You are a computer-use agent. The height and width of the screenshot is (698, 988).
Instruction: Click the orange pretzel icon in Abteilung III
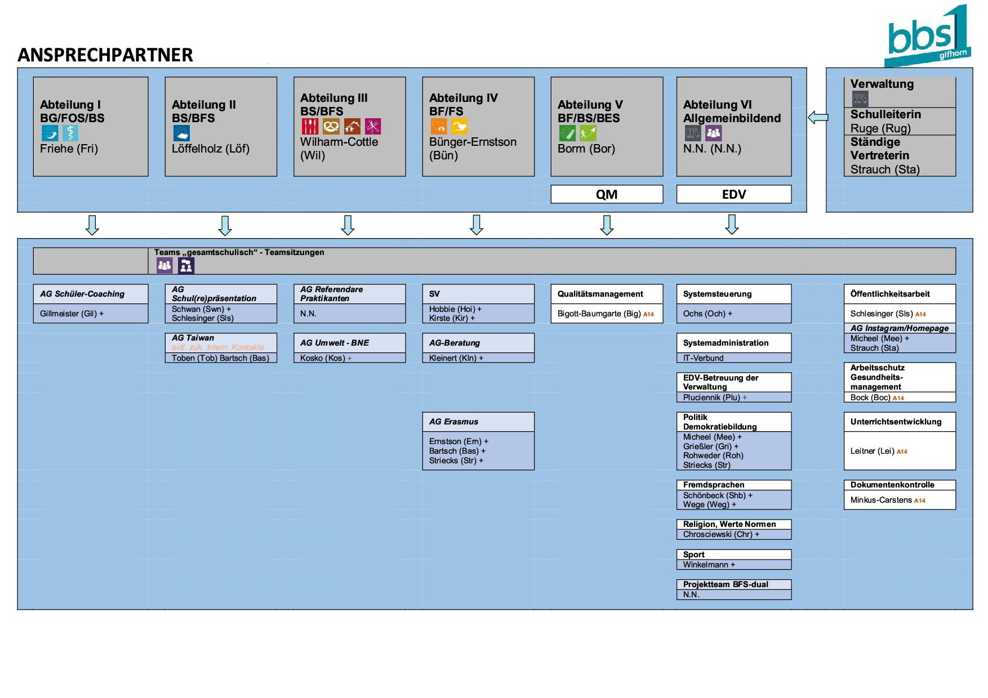click(x=331, y=126)
